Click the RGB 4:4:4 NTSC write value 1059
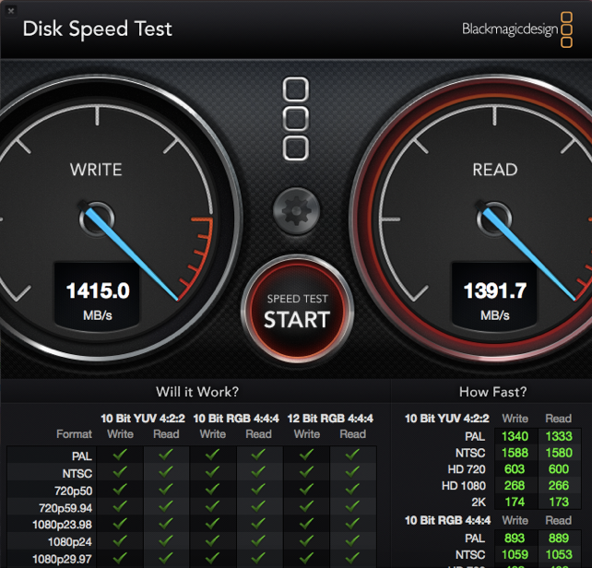Screen dimensions: 592x568 point(515,554)
